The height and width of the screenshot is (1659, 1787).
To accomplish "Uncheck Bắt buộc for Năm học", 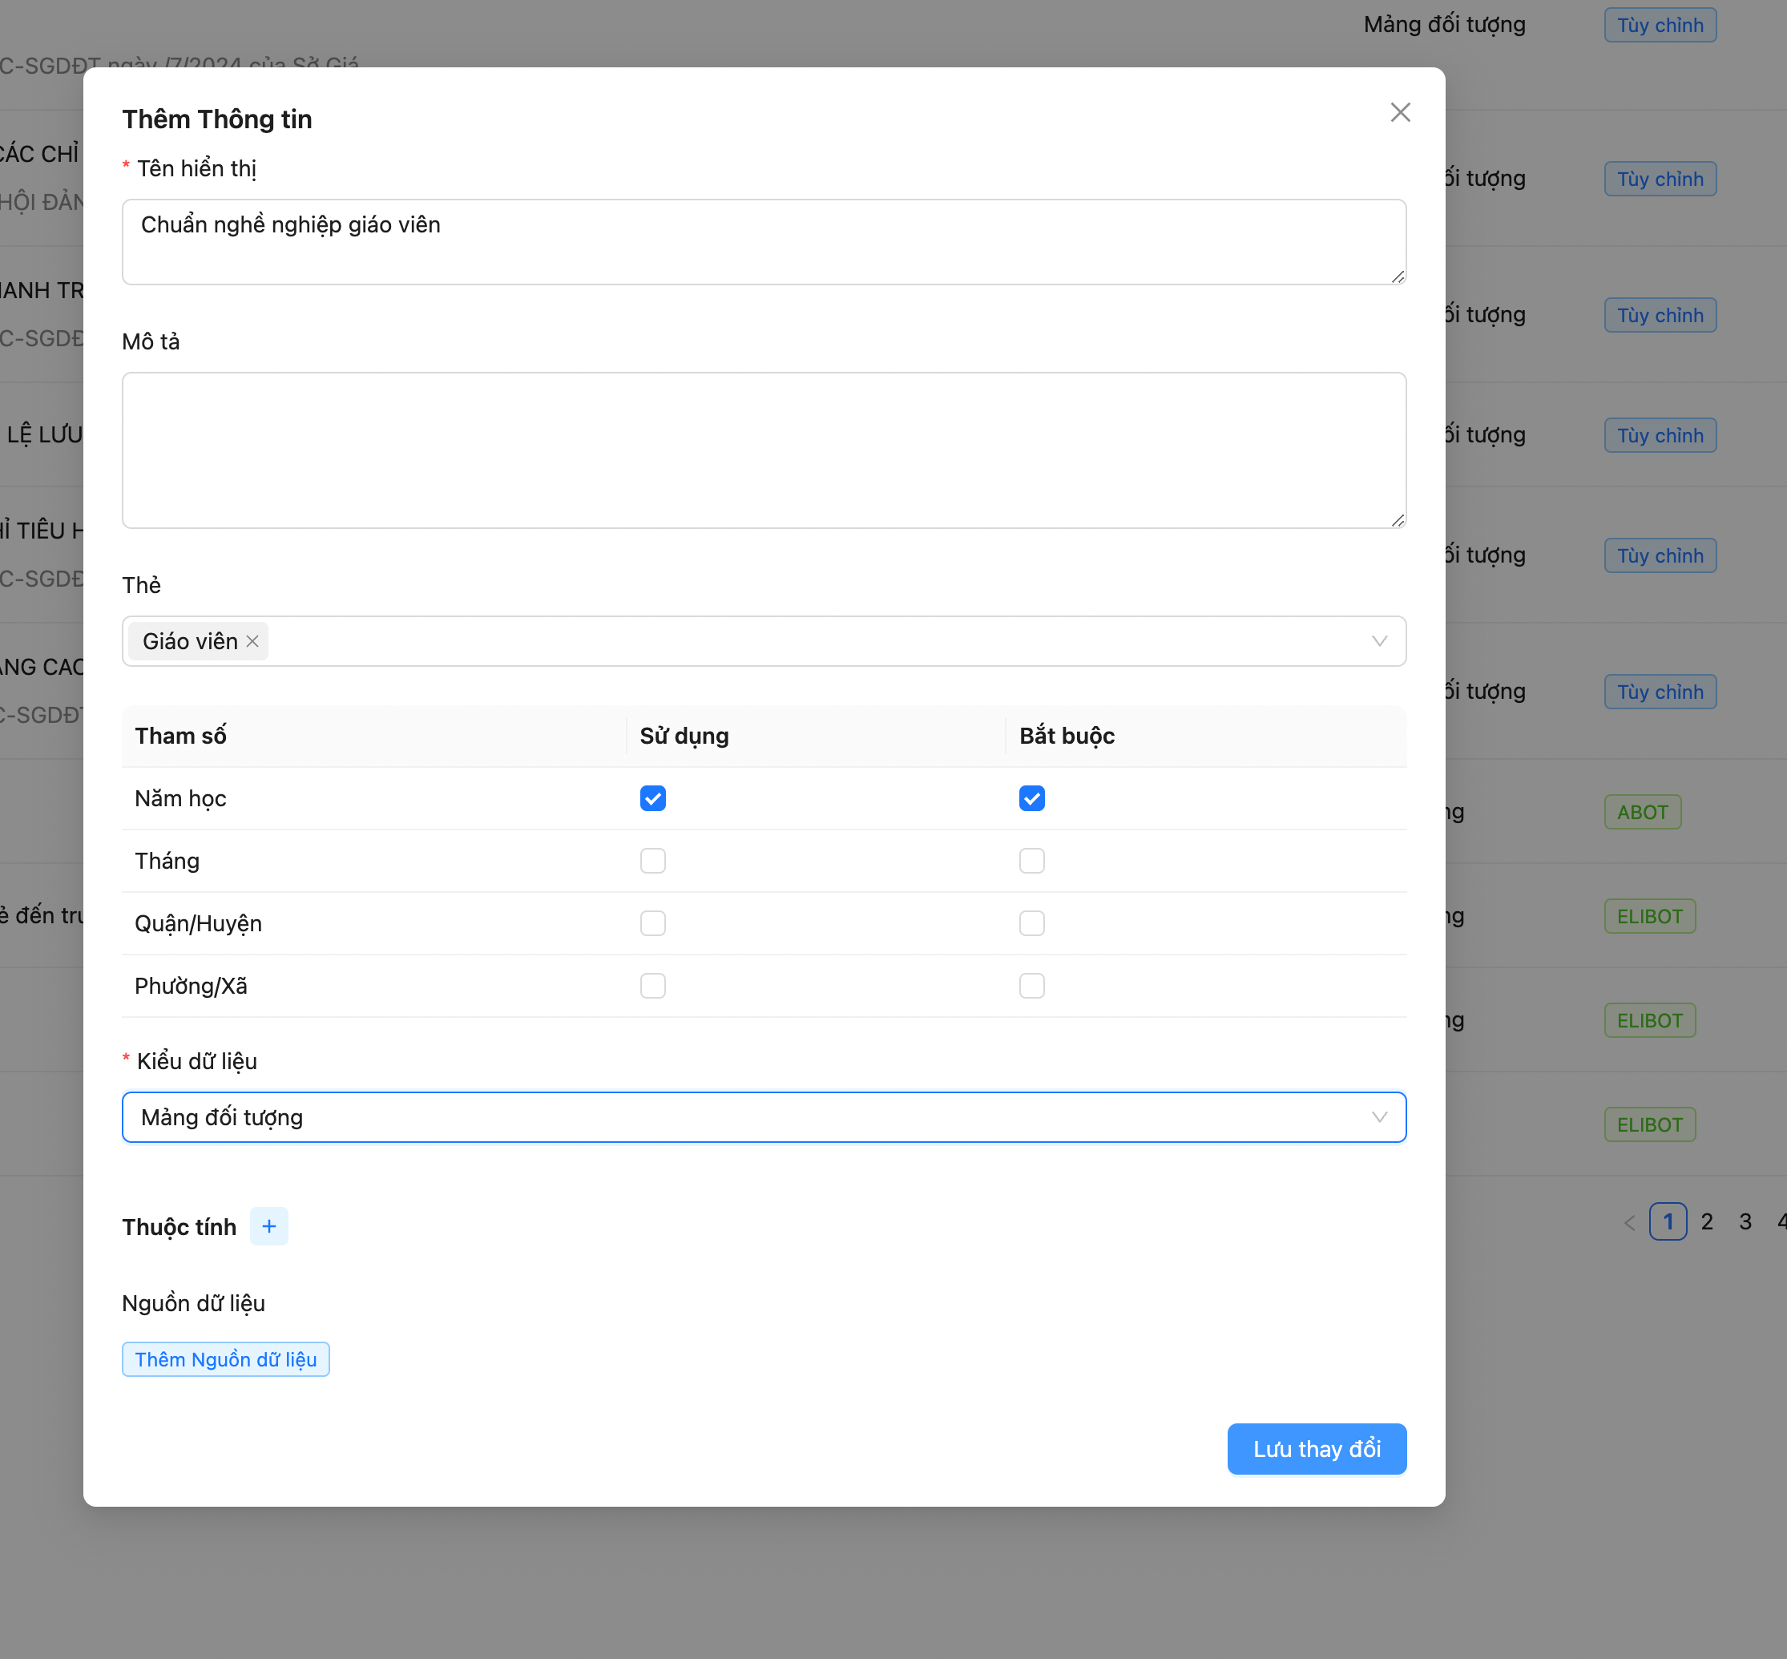I will 1031,798.
